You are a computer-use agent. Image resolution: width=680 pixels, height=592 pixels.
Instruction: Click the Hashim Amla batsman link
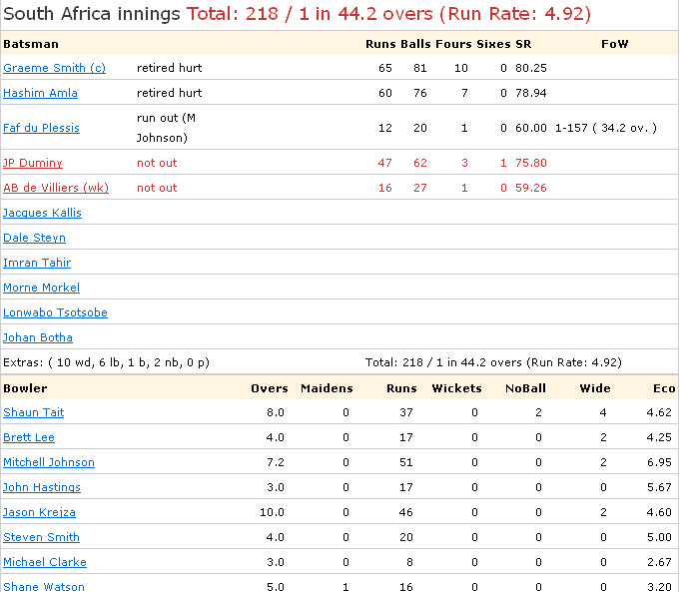pyautogui.click(x=40, y=93)
